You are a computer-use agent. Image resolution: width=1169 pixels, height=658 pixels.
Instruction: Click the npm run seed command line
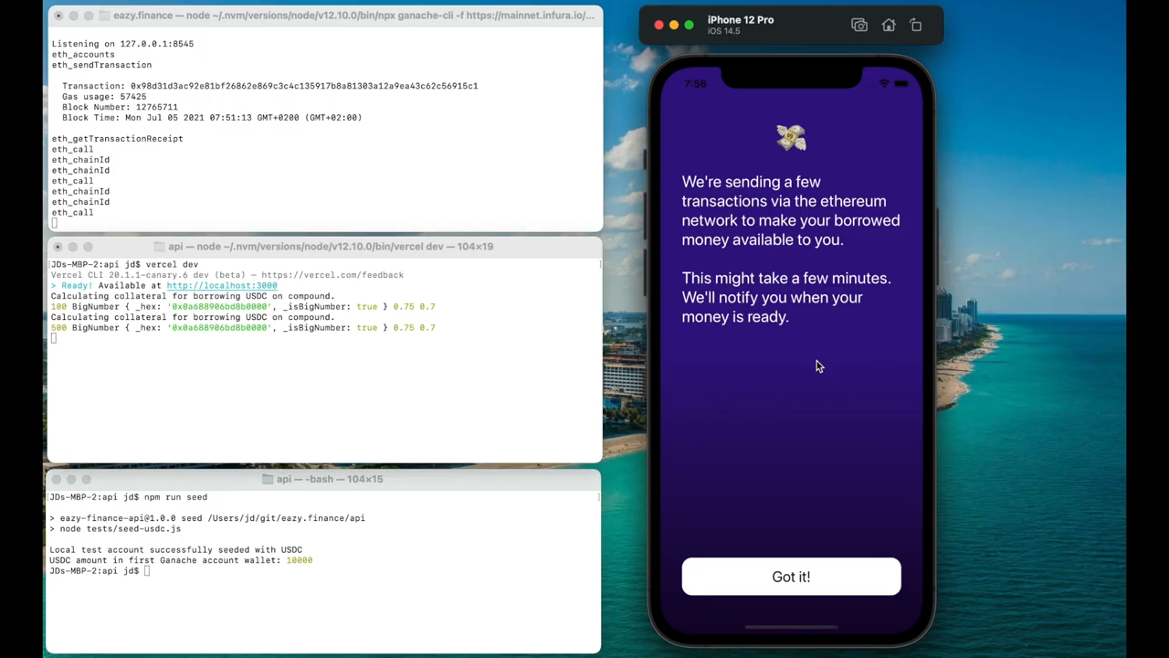click(129, 497)
